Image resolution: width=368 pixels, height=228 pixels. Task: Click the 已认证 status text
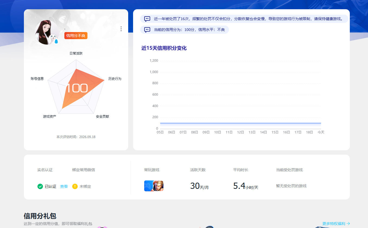[x=51, y=186]
